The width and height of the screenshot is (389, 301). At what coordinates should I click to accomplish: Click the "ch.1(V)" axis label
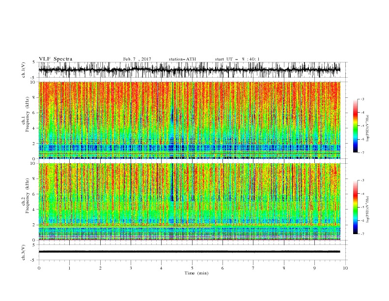(x=24, y=70)
